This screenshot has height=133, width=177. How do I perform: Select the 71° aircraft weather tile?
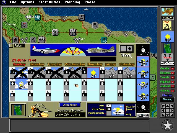click(143, 84)
